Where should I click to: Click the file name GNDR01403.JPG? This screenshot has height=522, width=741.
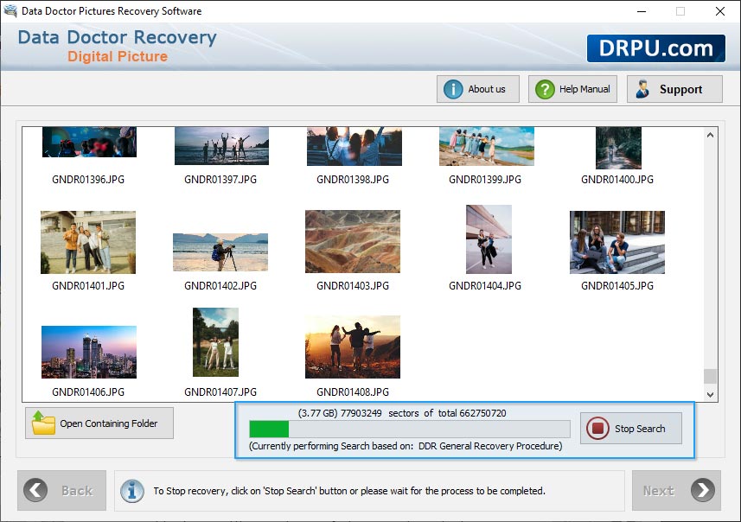[353, 286]
